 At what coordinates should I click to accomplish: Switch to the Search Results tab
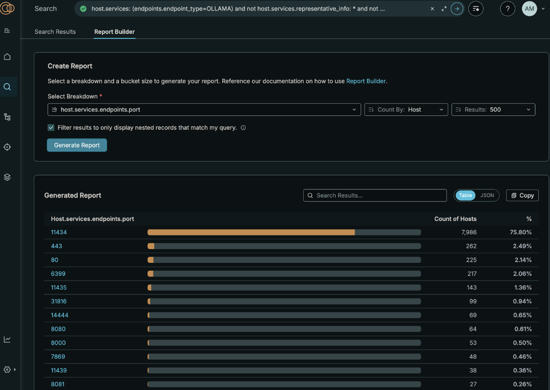click(55, 31)
